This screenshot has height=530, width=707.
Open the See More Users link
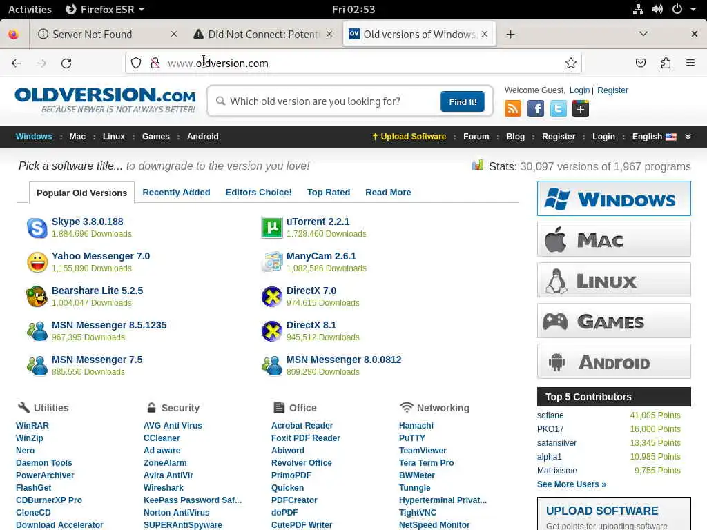coord(571,484)
